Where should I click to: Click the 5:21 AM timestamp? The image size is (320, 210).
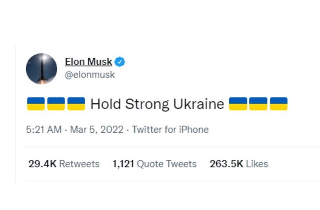click(x=44, y=130)
